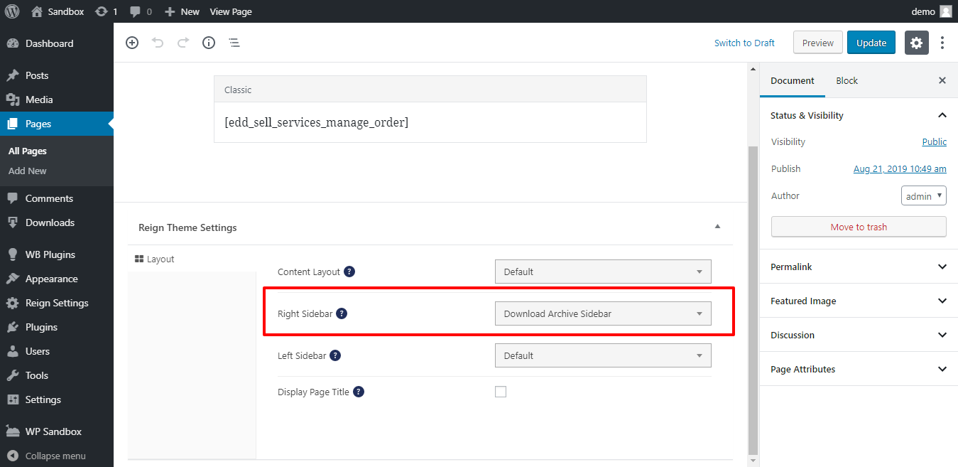Open the Left Sidebar dropdown

pos(603,355)
